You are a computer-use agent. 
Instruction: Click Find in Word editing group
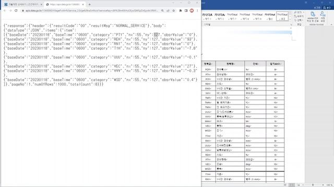[299, 12]
